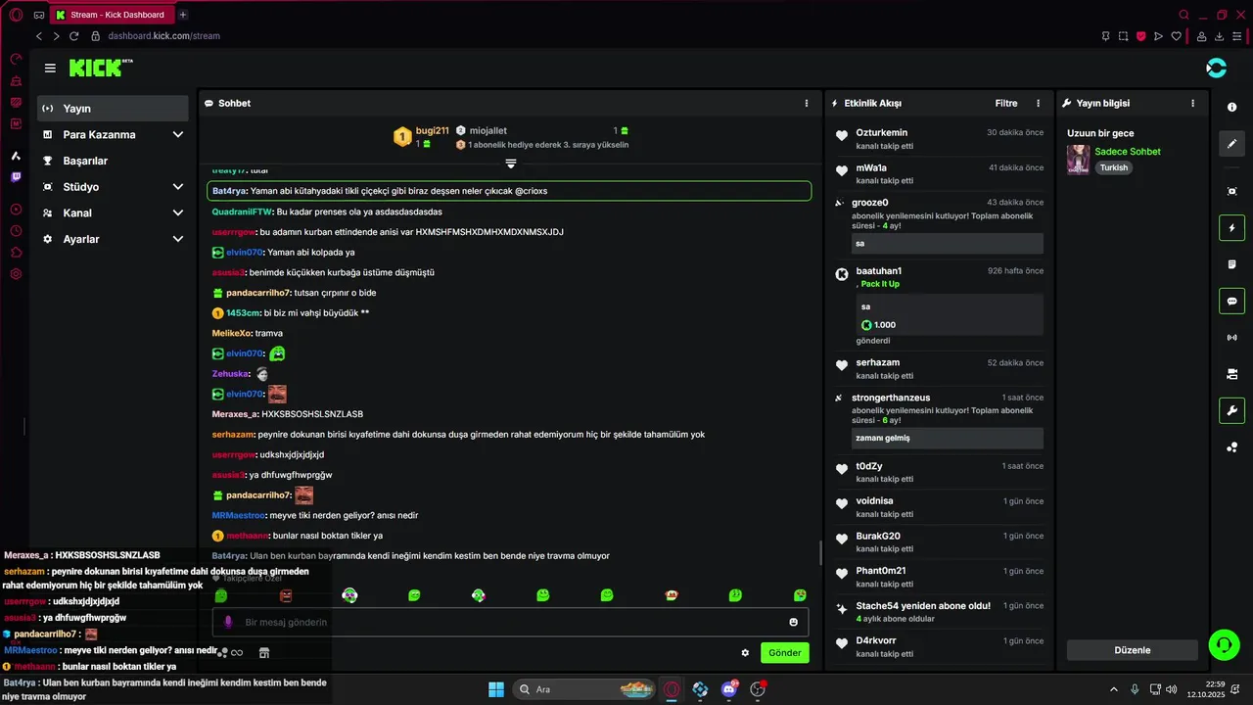1253x705 pixels.
Task: Click the screen capture icon in right toolbar
Action: 1231,191
